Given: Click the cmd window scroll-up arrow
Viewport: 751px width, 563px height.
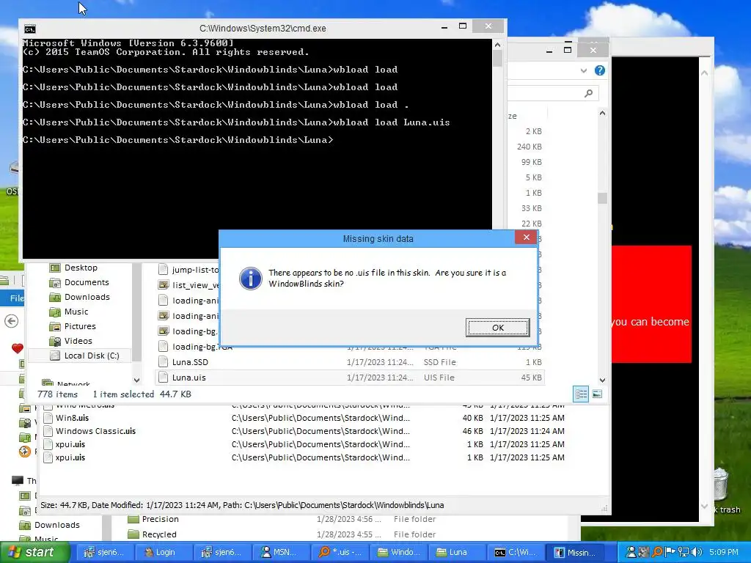Looking at the screenshot, I should [497, 45].
